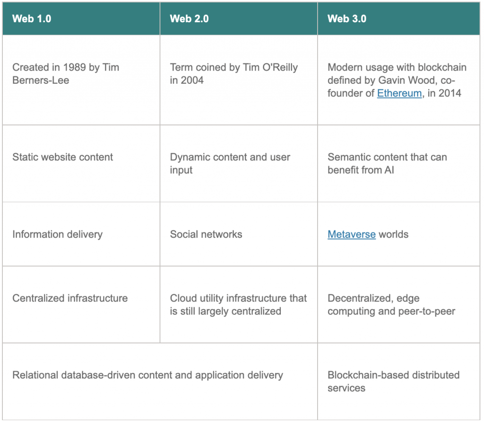Screen dimensions: 484x423
Task: Select 'Blockchain-based distributed services' cell
Action: (398, 381)
